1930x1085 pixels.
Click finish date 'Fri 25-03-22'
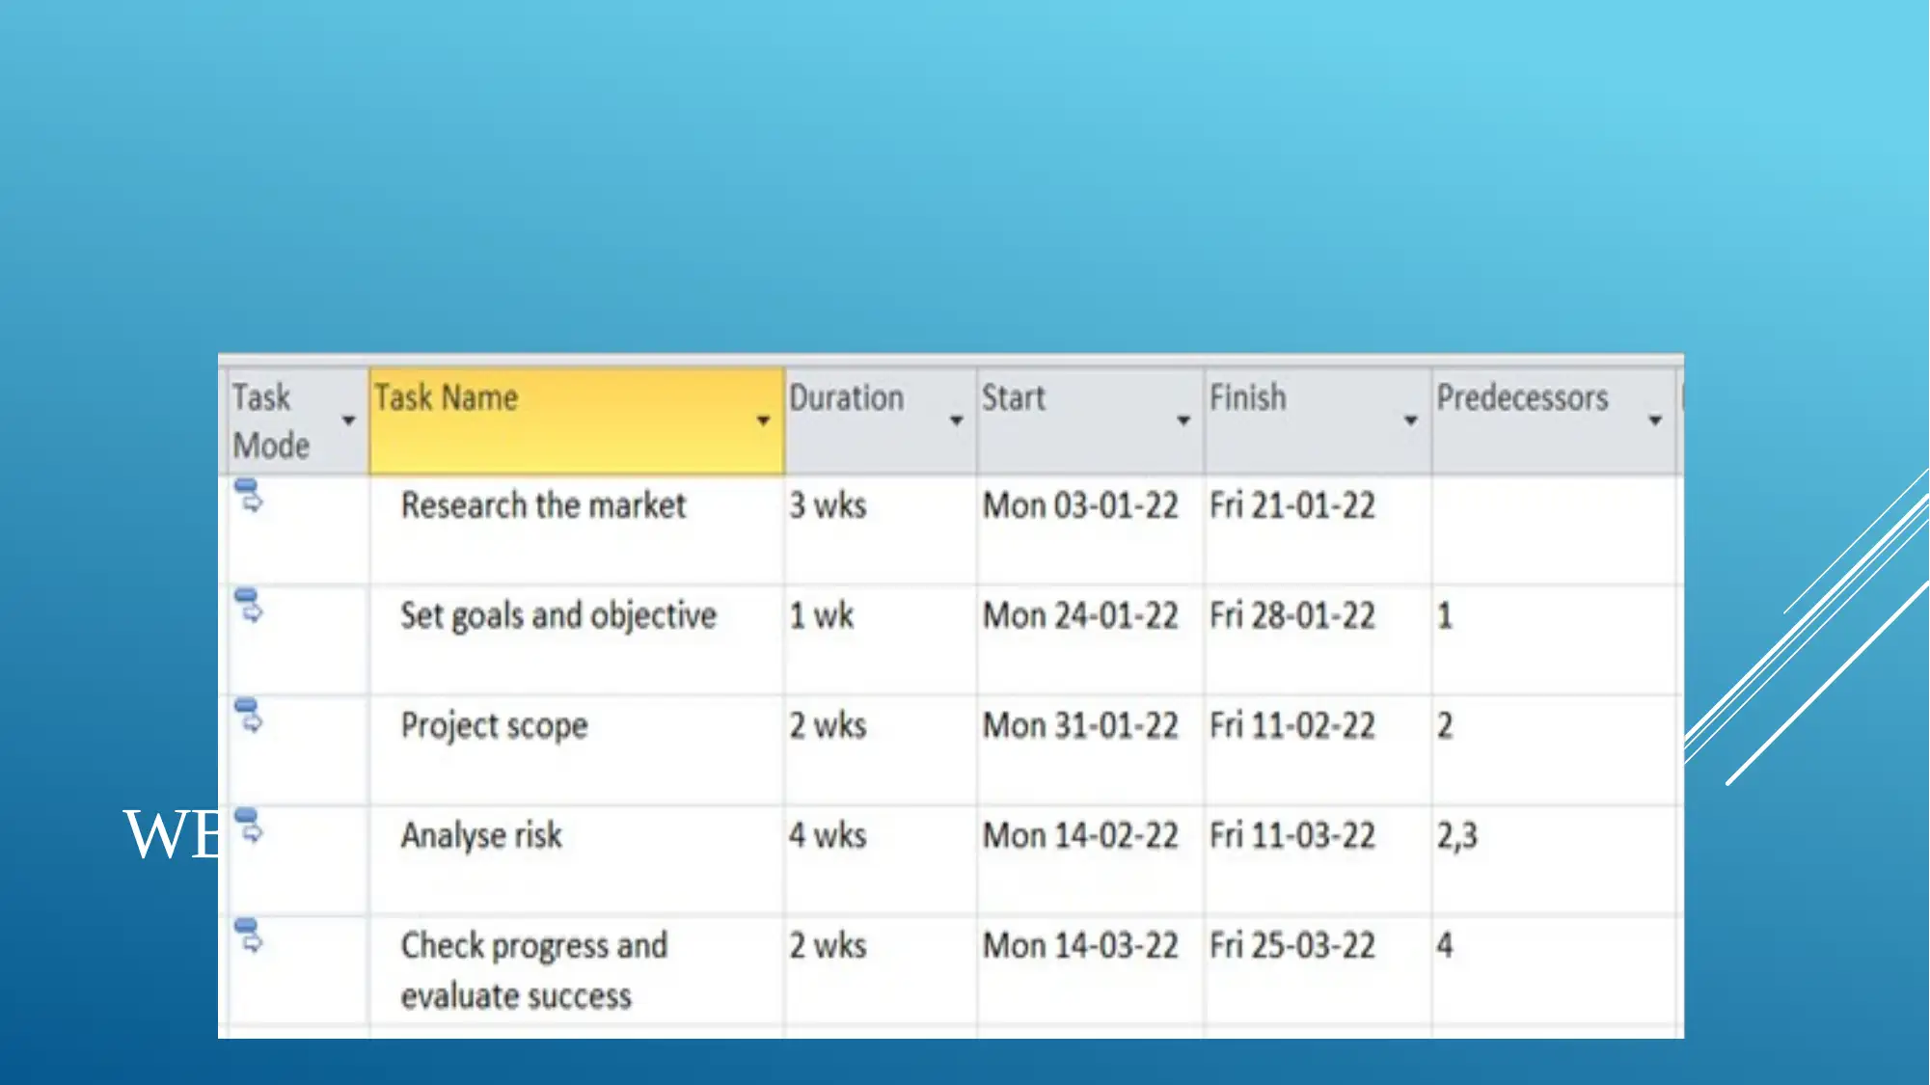click(1292, 945)
